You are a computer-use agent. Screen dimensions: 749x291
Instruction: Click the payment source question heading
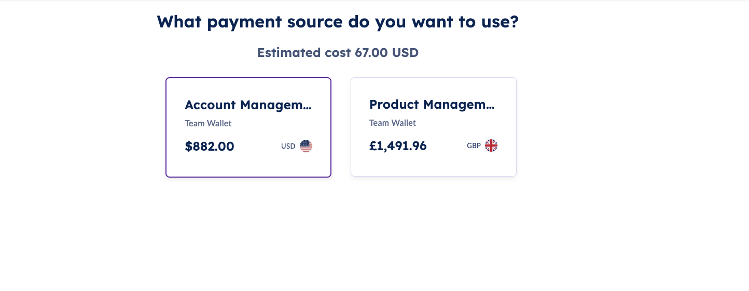click(x=338, y=22)
